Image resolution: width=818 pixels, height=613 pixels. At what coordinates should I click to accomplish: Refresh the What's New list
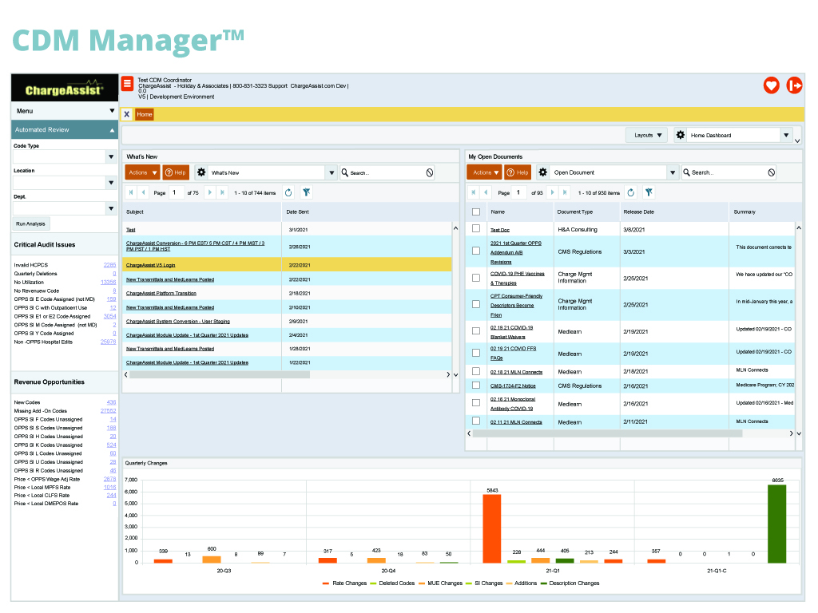[288, 192]
